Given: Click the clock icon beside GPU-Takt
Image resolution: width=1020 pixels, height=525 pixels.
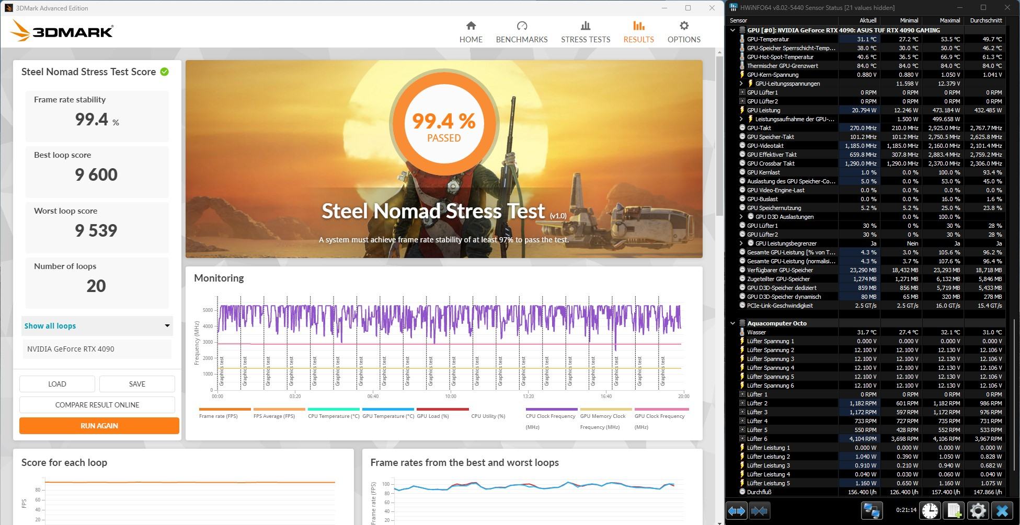Looking at the screenshot, I should 742,128.
